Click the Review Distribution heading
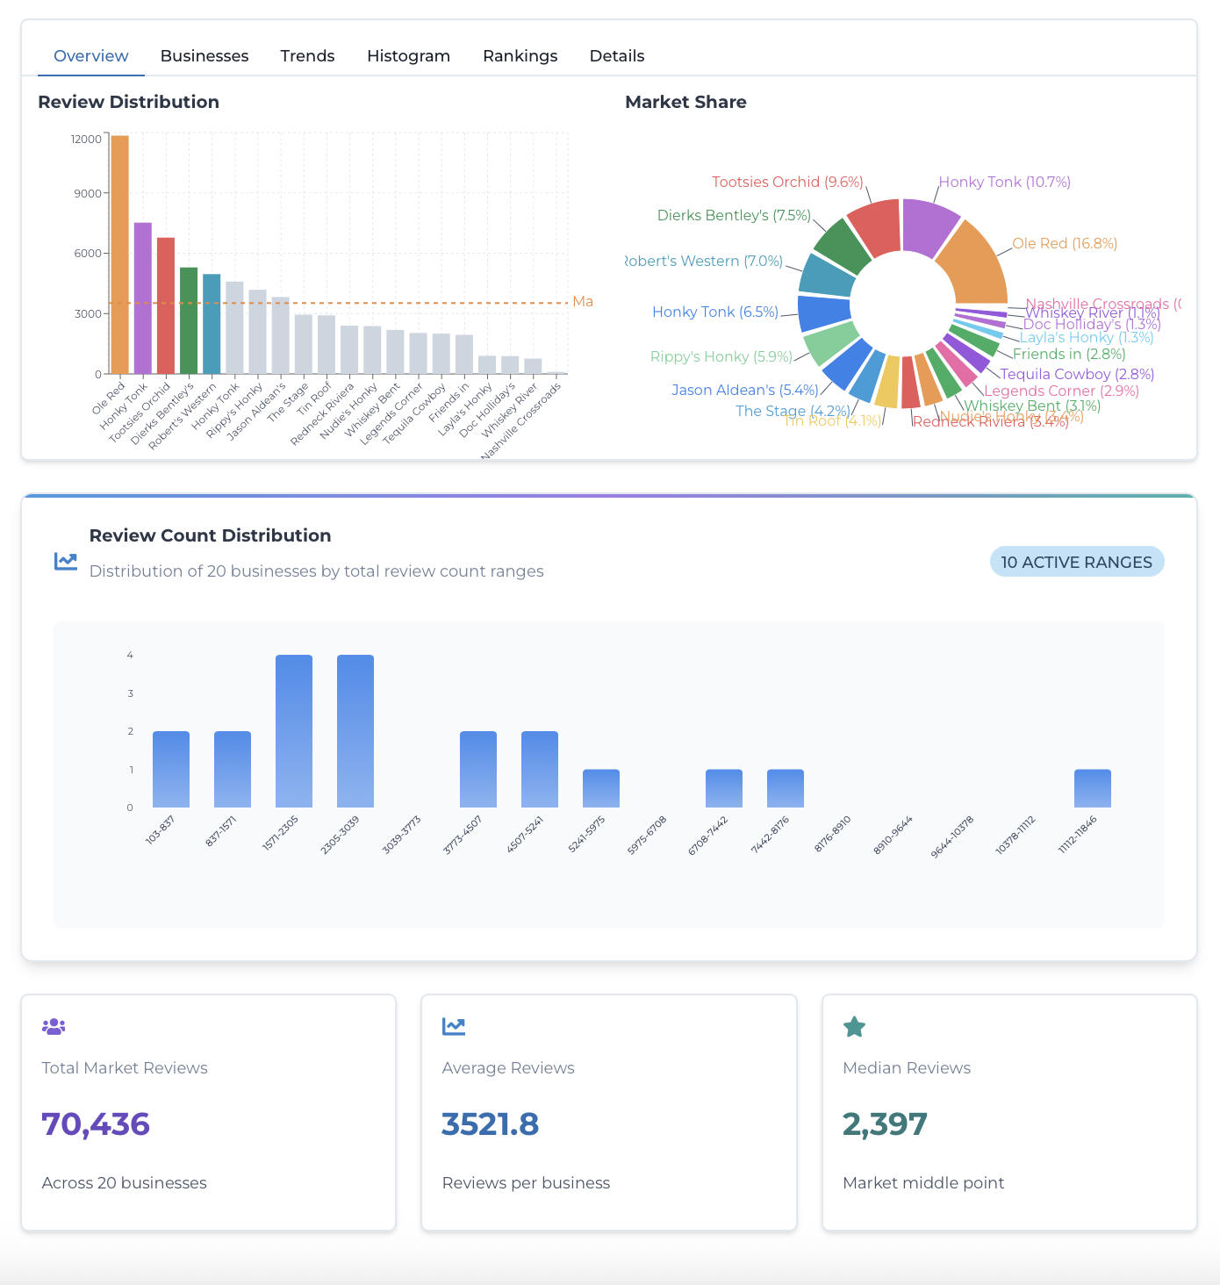 click(x=128, y=102)
